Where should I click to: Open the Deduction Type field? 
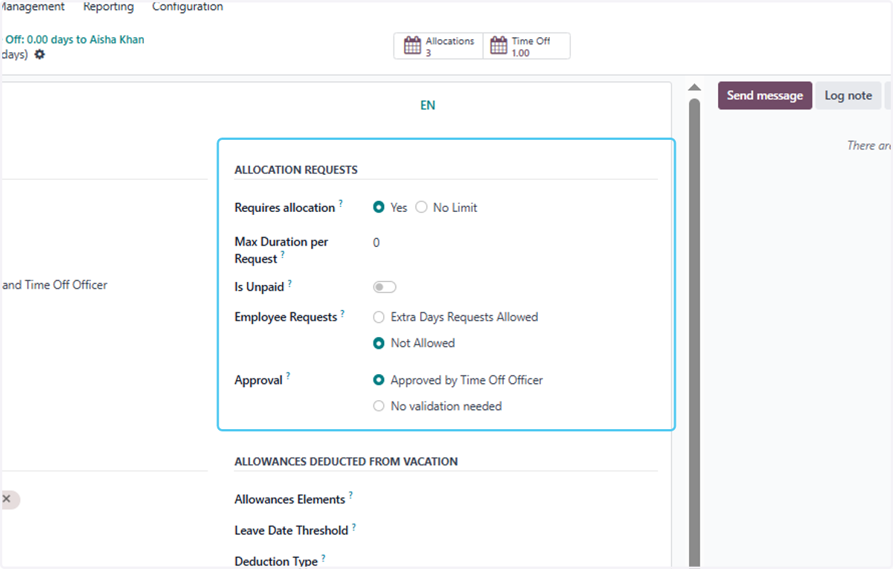click(x=515, y=562)
